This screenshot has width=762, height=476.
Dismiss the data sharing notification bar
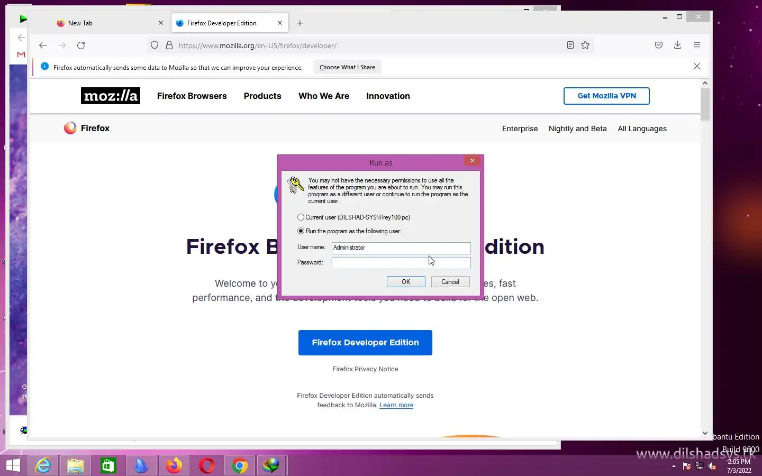697,66
